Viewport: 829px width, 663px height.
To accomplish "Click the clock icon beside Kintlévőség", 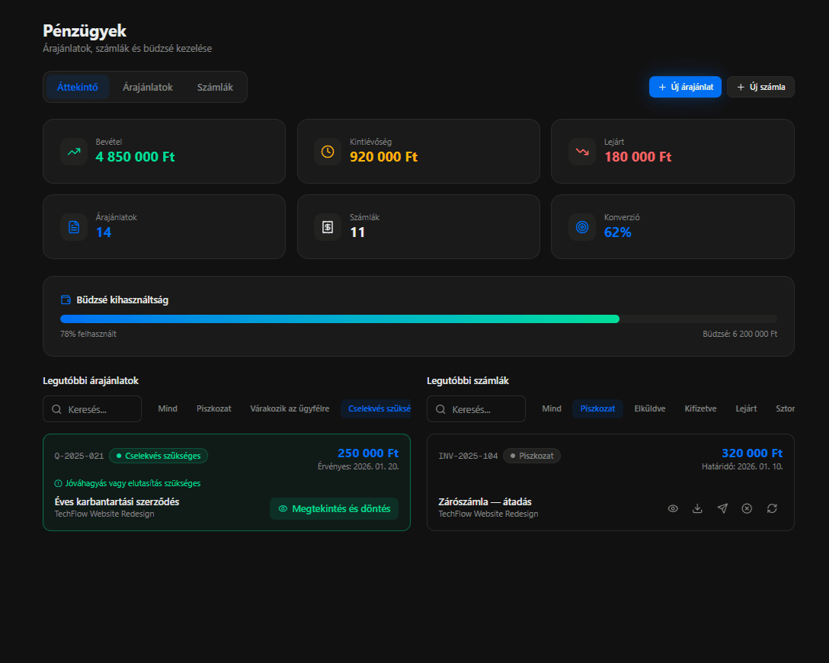I will click(328, 152).
